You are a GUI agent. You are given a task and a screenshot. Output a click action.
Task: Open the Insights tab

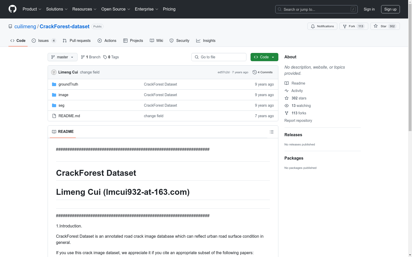(x=206, y=41)
